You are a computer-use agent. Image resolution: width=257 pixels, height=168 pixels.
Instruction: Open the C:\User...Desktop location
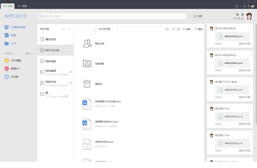[x=55, y=72]
